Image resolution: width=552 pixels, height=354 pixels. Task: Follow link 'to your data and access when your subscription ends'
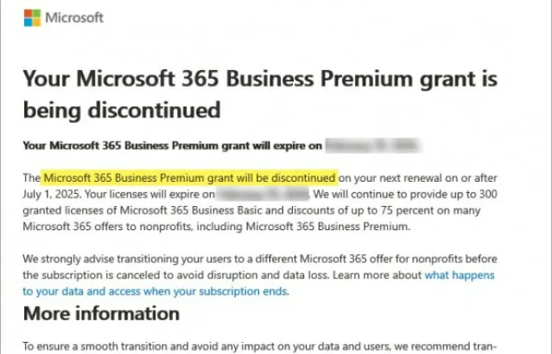155,291
